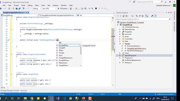
Task: Start debugging with IIS Express play icon
Action: pos(58,9)
